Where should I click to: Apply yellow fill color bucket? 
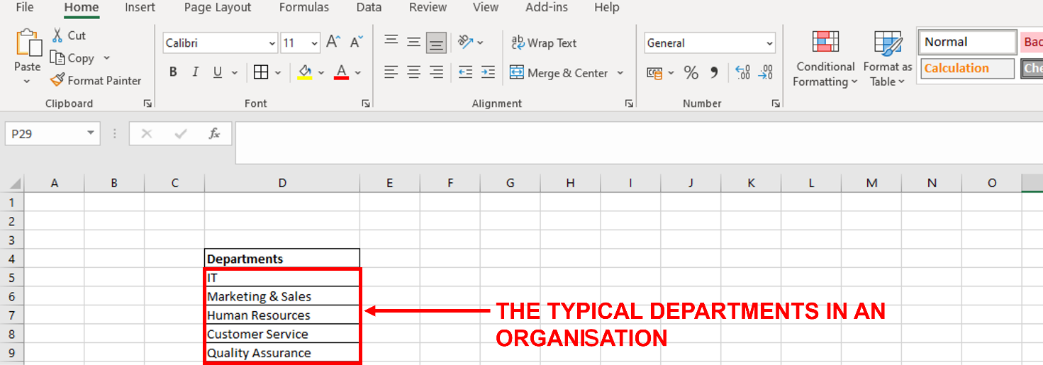tap(305, 72)
